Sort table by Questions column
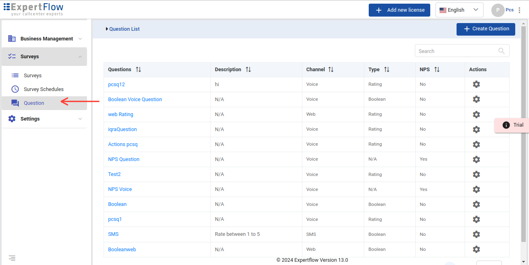 138,70
